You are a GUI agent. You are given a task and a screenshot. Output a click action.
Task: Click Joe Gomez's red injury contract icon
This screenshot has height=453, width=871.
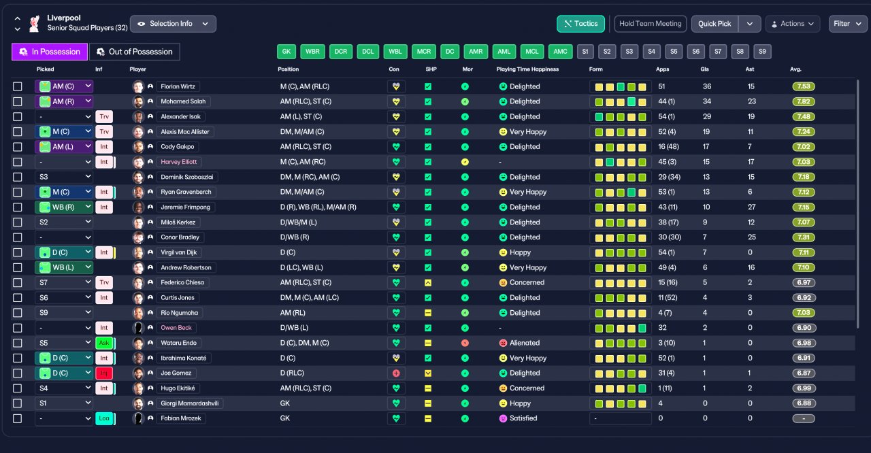[395, 373]
